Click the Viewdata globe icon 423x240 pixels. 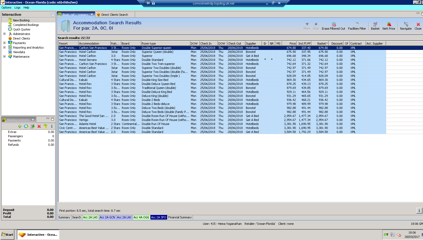pyautogui.click(x=10, y=52)
